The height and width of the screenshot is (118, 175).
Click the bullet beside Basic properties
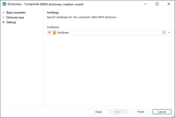pyautogui.click(x=4, y=13)
